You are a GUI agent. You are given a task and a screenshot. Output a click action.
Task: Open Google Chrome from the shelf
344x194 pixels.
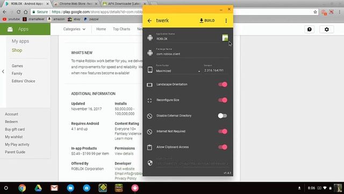click(22, 188)
